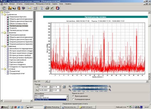This screenshot has height=109, width=151.
Task: Click the device reader toolbar icon
Action: [14, 8]
